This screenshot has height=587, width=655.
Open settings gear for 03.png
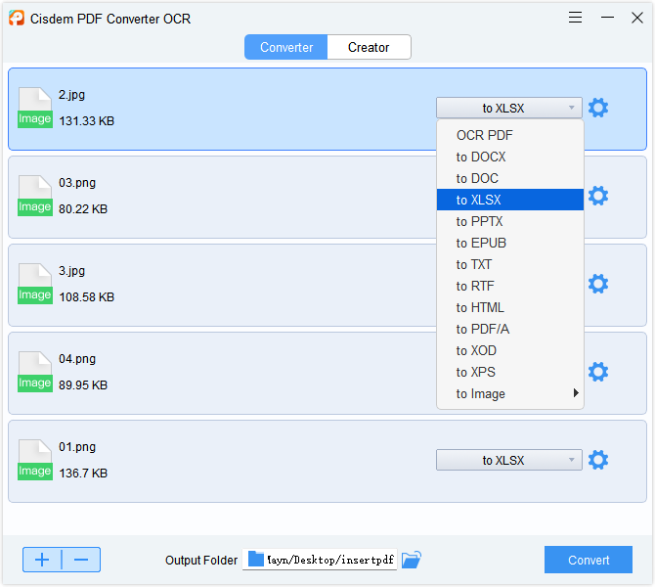598,196
